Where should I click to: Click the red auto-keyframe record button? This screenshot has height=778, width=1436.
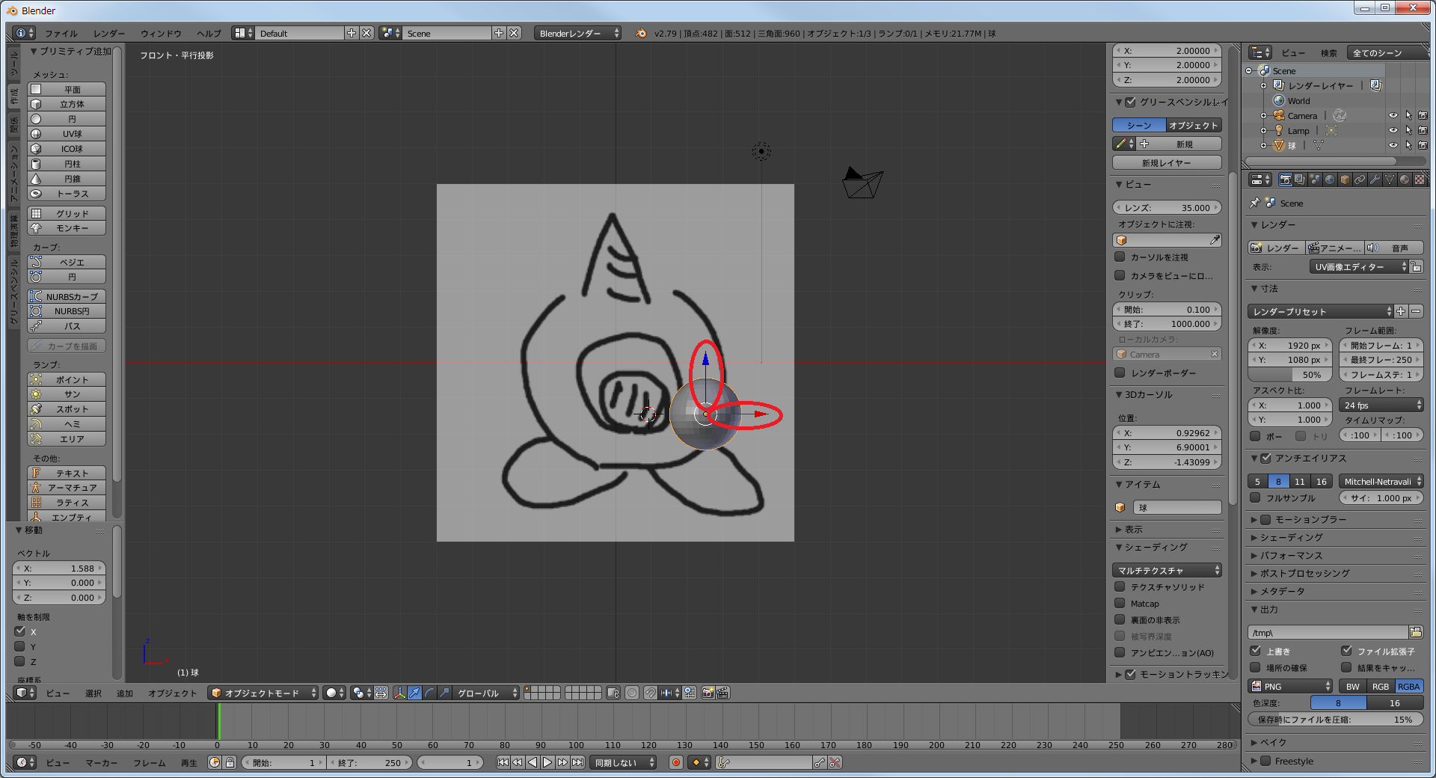pos(676,762)
